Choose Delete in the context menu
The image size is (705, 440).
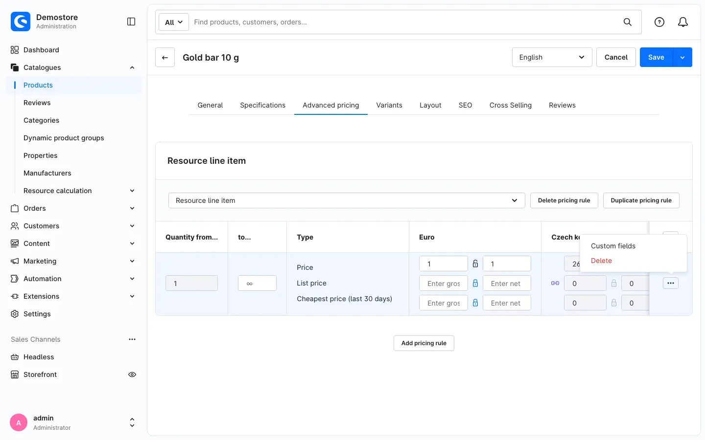tap(601, 261)
